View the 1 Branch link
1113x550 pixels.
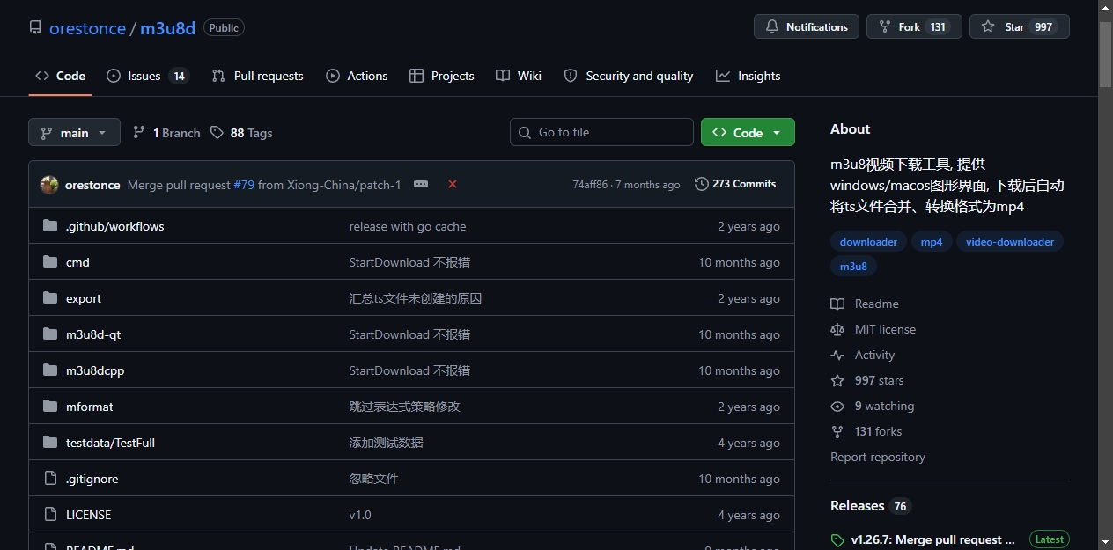166,133
